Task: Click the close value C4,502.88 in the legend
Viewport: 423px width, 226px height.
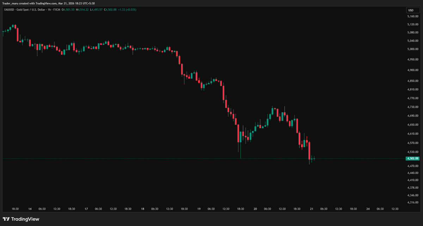Action: coord(110,10)
